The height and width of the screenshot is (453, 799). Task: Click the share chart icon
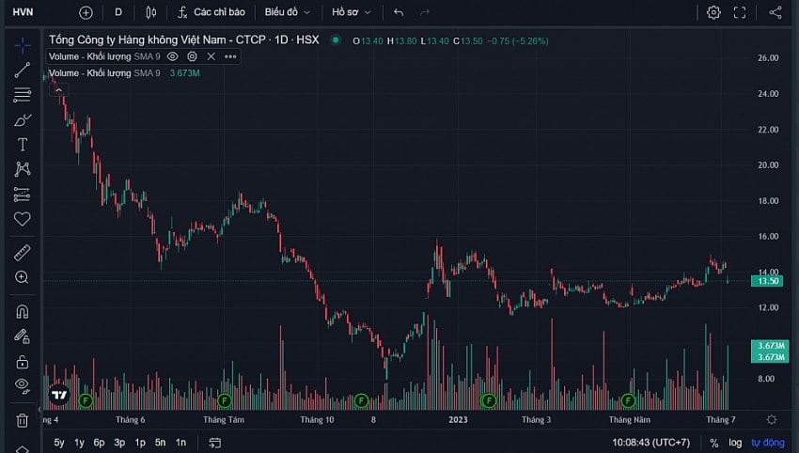(775, 12)
